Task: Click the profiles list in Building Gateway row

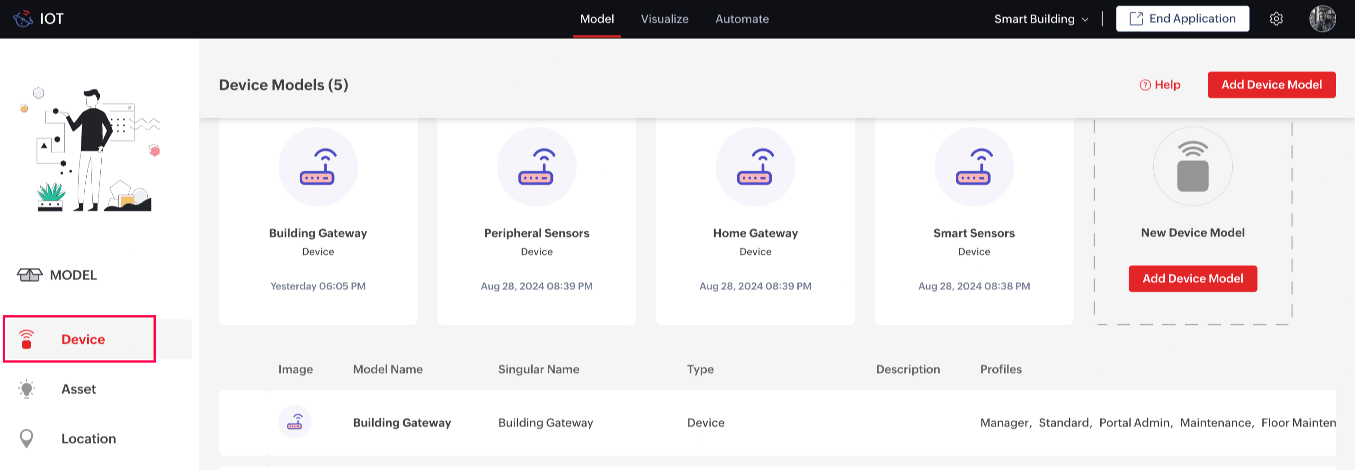Action: click(x=1157, y=423)
